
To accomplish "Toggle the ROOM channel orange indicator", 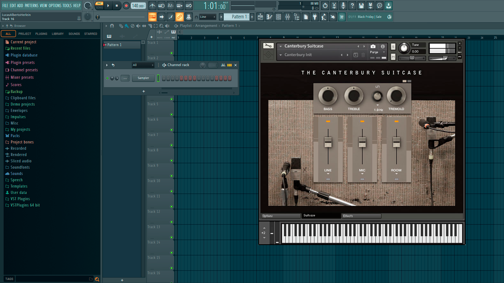I will click(x=396, y=121).
